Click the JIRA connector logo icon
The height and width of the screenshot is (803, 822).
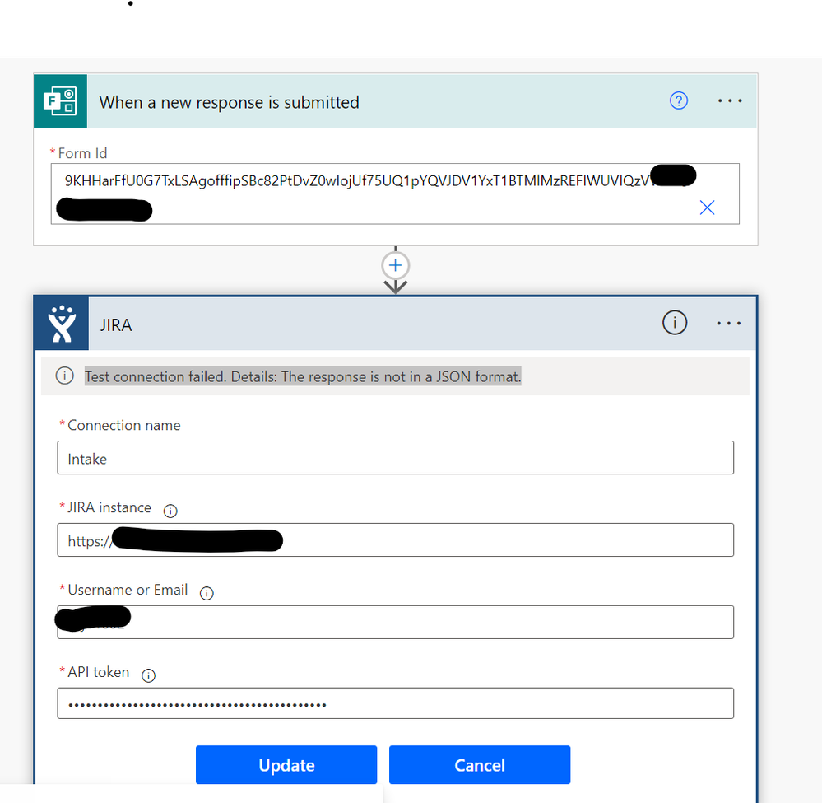point(62,324)
